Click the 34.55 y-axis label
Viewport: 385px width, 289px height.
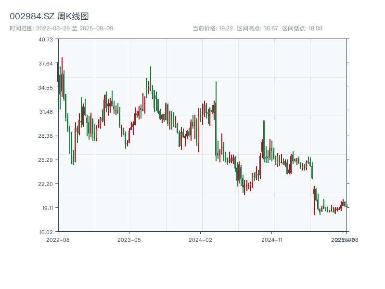point(46,88)
